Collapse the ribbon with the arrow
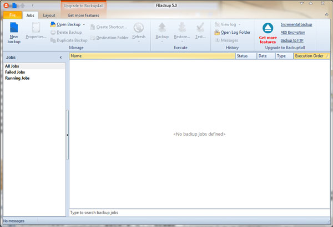The image size is (333, 227). point(326,14)
